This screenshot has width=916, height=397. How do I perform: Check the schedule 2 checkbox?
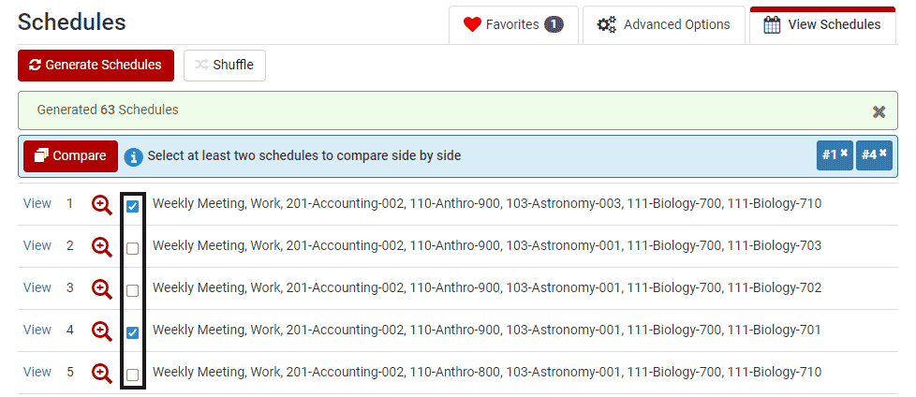(x=133, y=249)
